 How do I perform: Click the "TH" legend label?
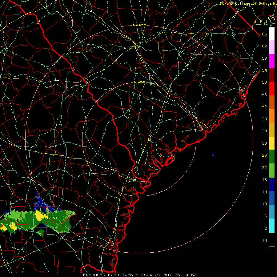(264, 240)
